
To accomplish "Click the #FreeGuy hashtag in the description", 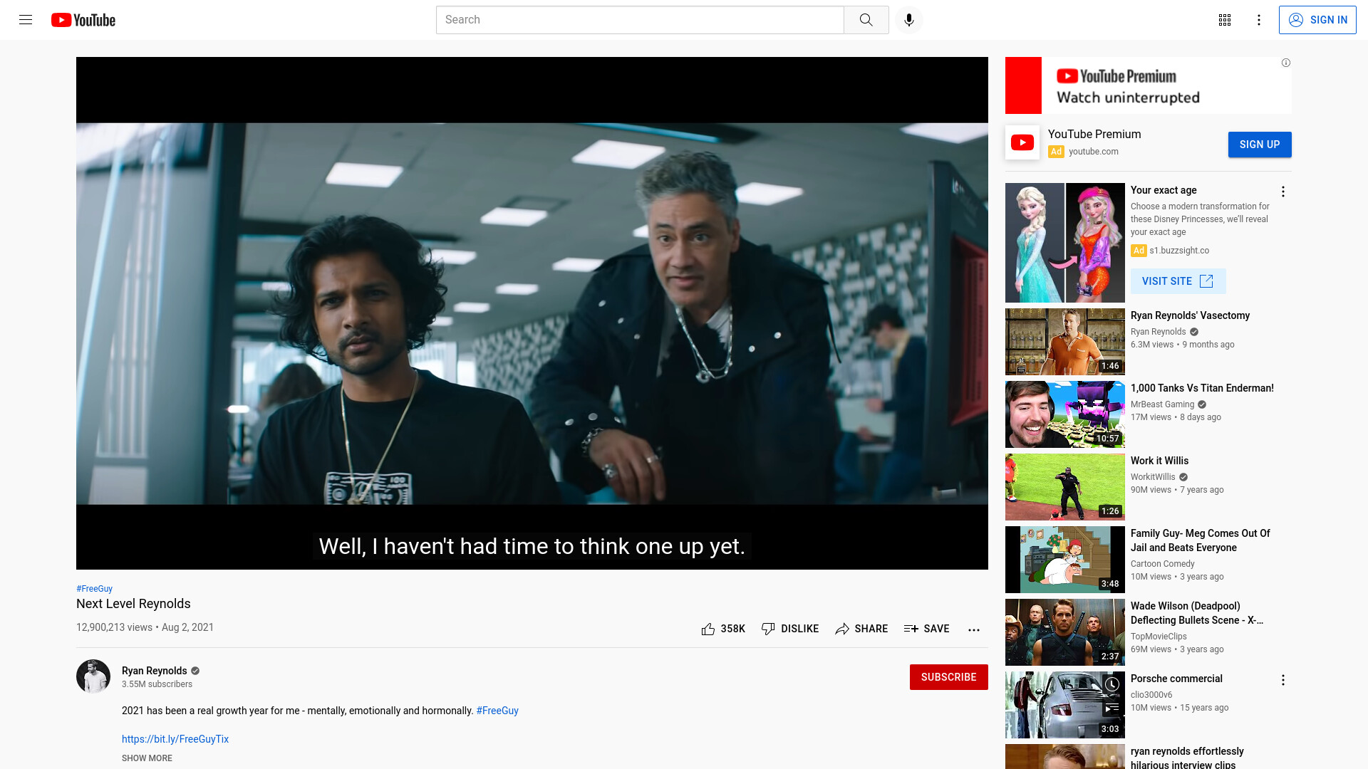I will click(497, 711).
